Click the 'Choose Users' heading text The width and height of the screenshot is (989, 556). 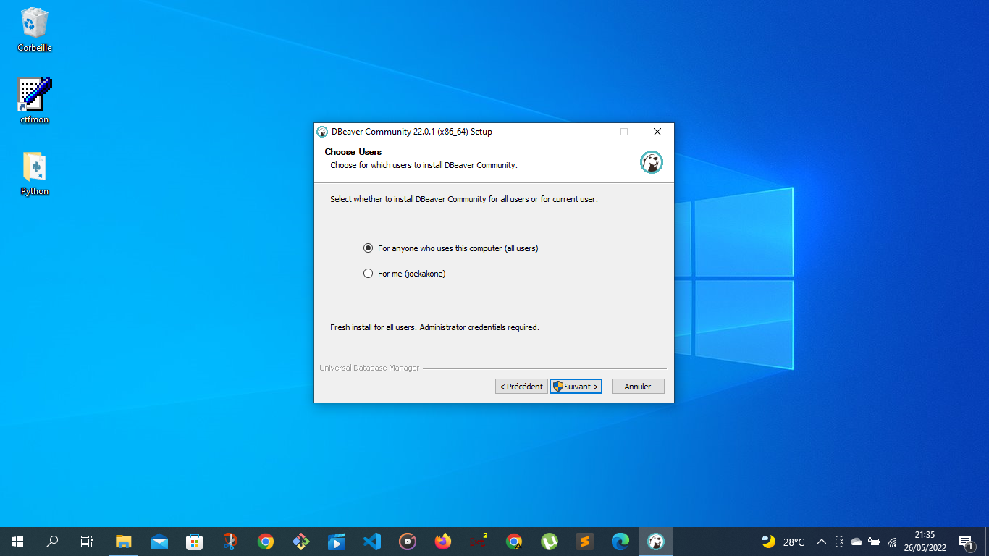point(353,152)
